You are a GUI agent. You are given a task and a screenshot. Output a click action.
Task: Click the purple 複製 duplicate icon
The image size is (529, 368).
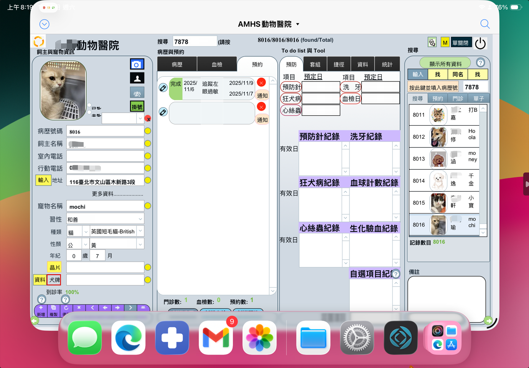click(53, 308)
